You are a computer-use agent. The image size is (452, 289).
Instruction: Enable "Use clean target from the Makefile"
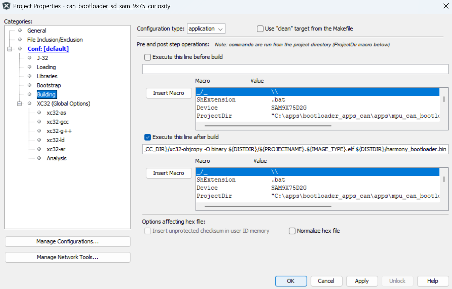(260, 29)
